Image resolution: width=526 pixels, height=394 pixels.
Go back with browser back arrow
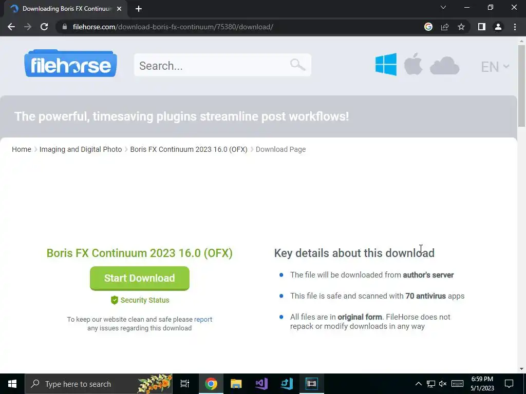[x=11, y=27]
